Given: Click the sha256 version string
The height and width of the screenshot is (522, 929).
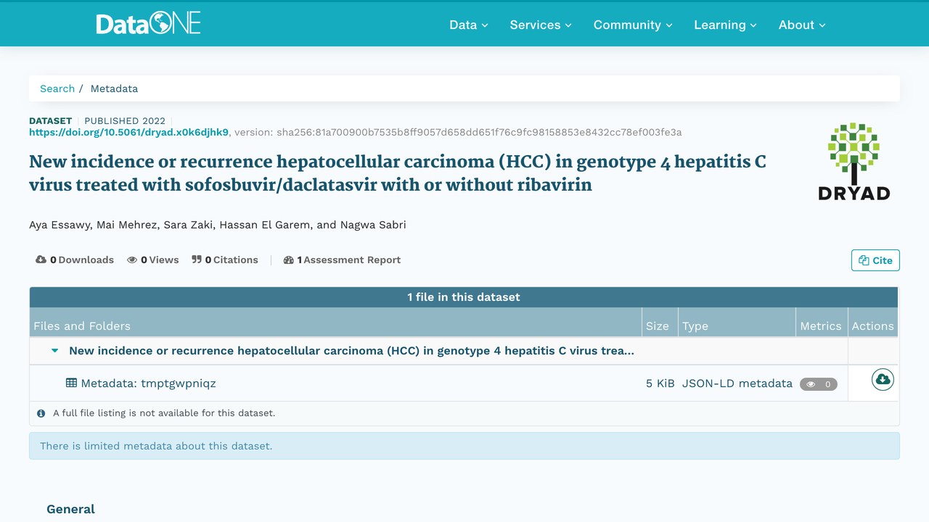Looking at the screenshot, I should pyautogui.click(x=479, y=132).
